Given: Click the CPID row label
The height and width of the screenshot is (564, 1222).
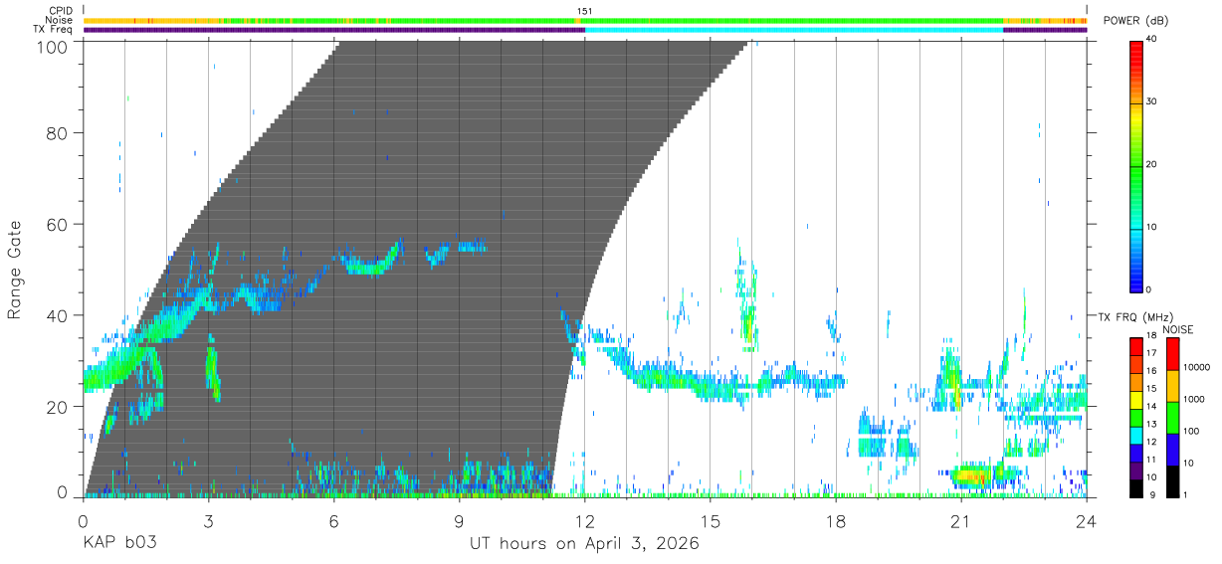Looking at the screenshot, I should point(62,11).
